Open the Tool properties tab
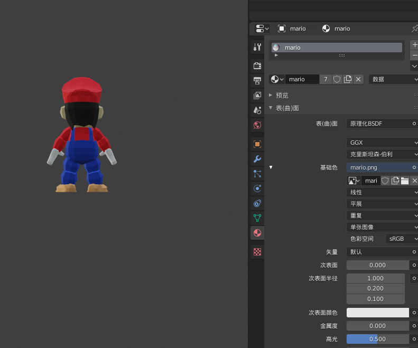418x348 pixels. click(257, 47)
